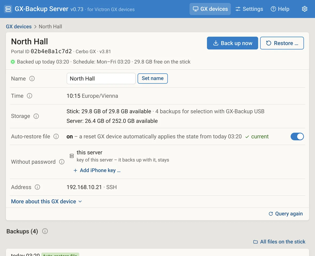This screenshot has height=256, width=315.
Task: Click 'Stick: 29.8 GB of 29.8 GB available'
Action: click(109, 111)
